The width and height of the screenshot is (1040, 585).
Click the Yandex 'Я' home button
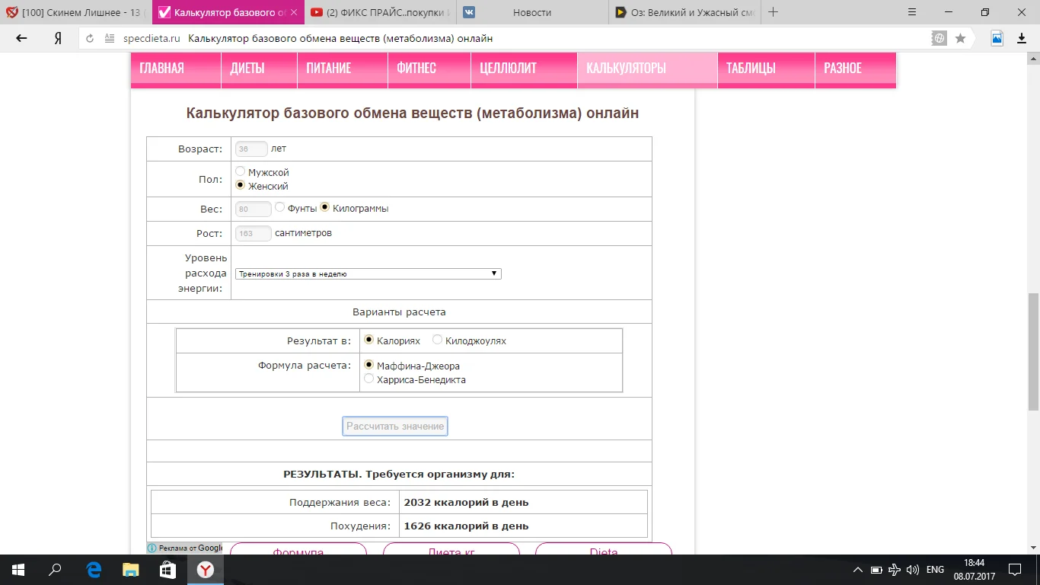tap(58, 38)
